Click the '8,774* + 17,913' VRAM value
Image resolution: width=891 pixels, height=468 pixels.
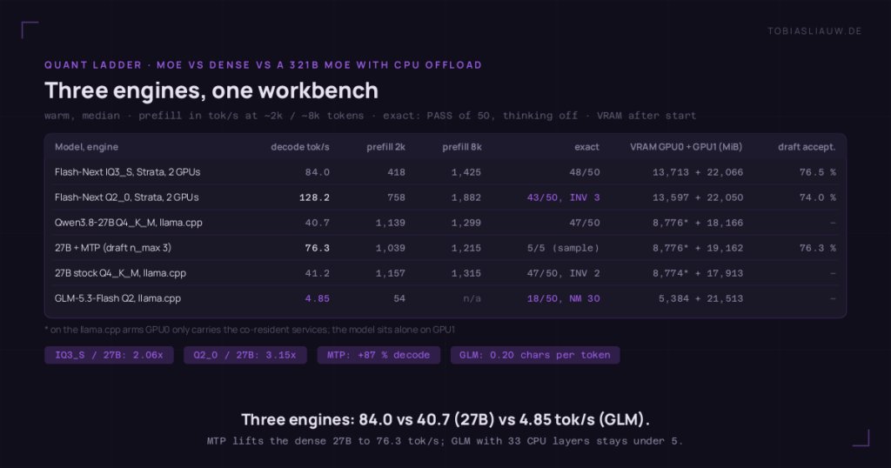[x=698, y=273]
